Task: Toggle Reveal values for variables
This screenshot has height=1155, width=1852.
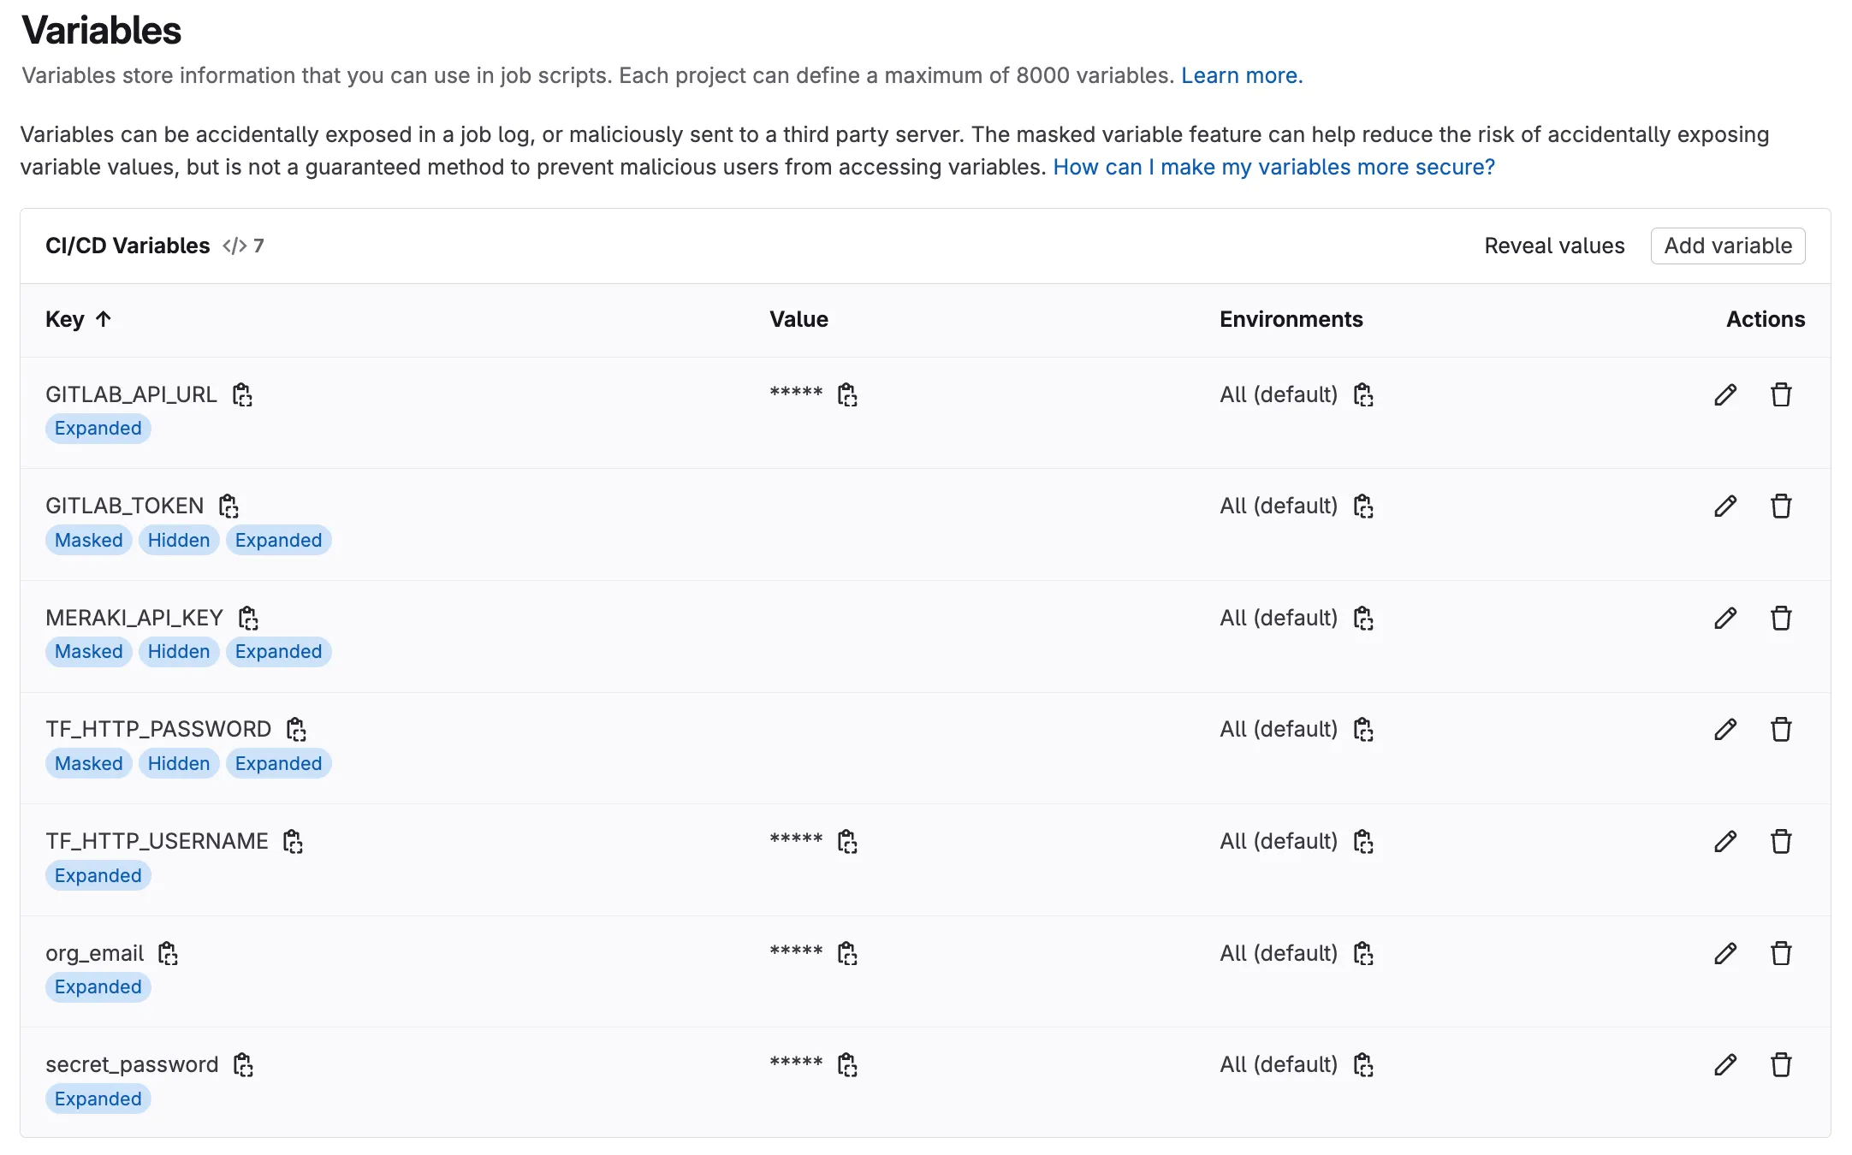Action: [1553, 246]
